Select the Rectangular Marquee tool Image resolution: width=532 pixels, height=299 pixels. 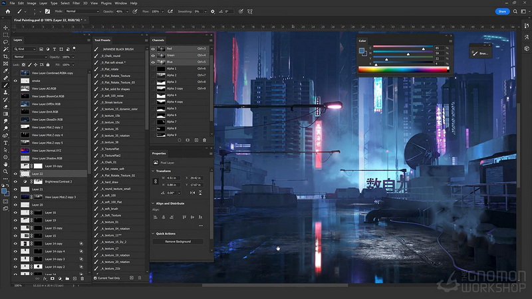5,35
